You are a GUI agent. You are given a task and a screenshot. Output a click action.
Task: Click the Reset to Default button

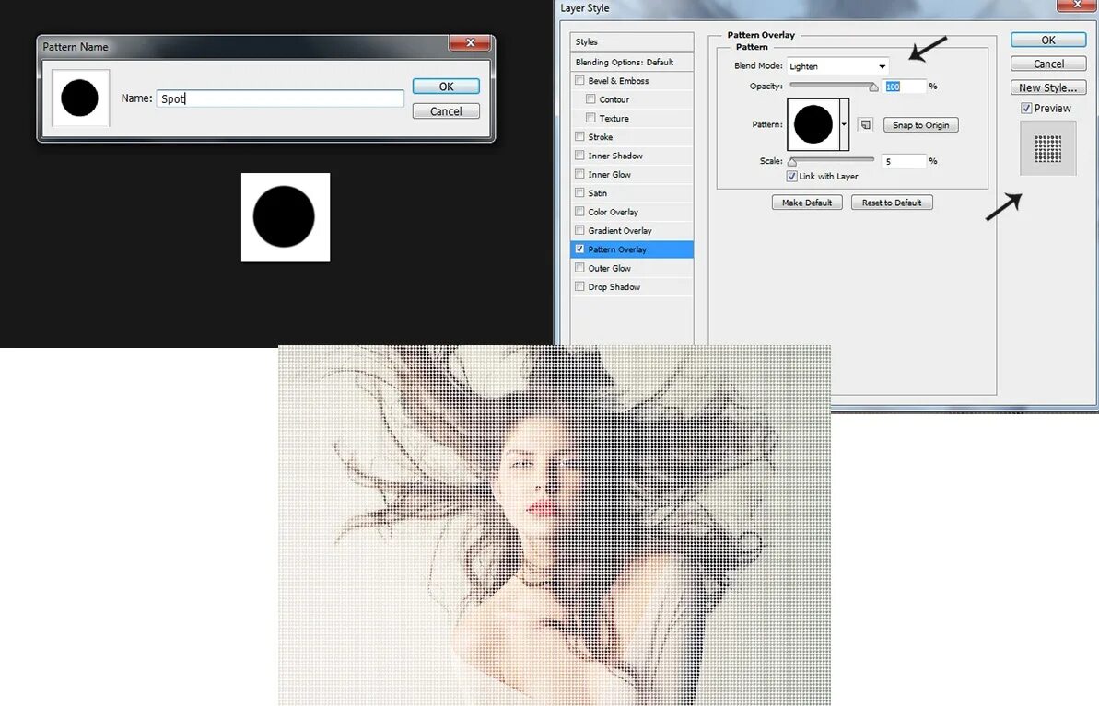(x=892, y=203)
